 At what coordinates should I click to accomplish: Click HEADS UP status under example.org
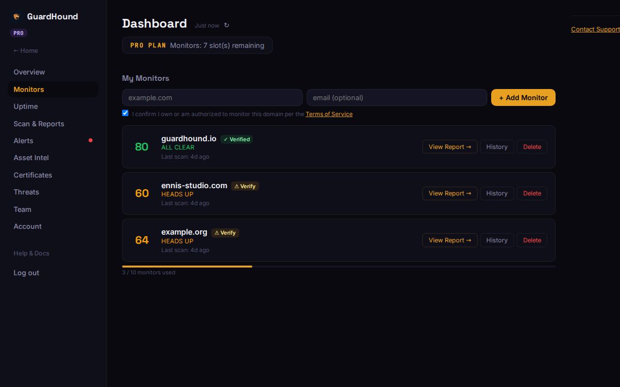pos(177,241)
